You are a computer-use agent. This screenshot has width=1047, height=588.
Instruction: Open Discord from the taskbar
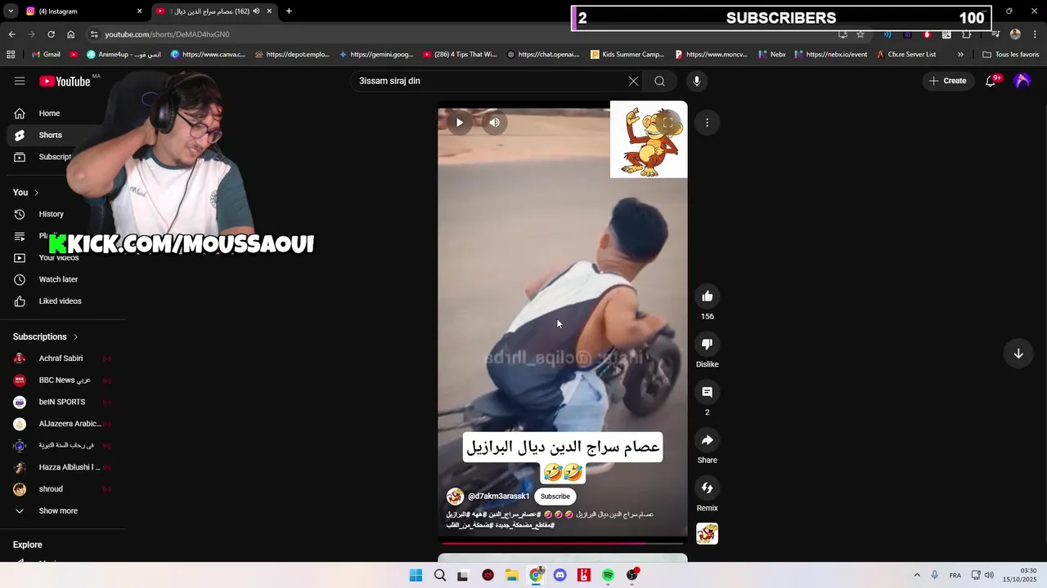[x=559, y=576]
